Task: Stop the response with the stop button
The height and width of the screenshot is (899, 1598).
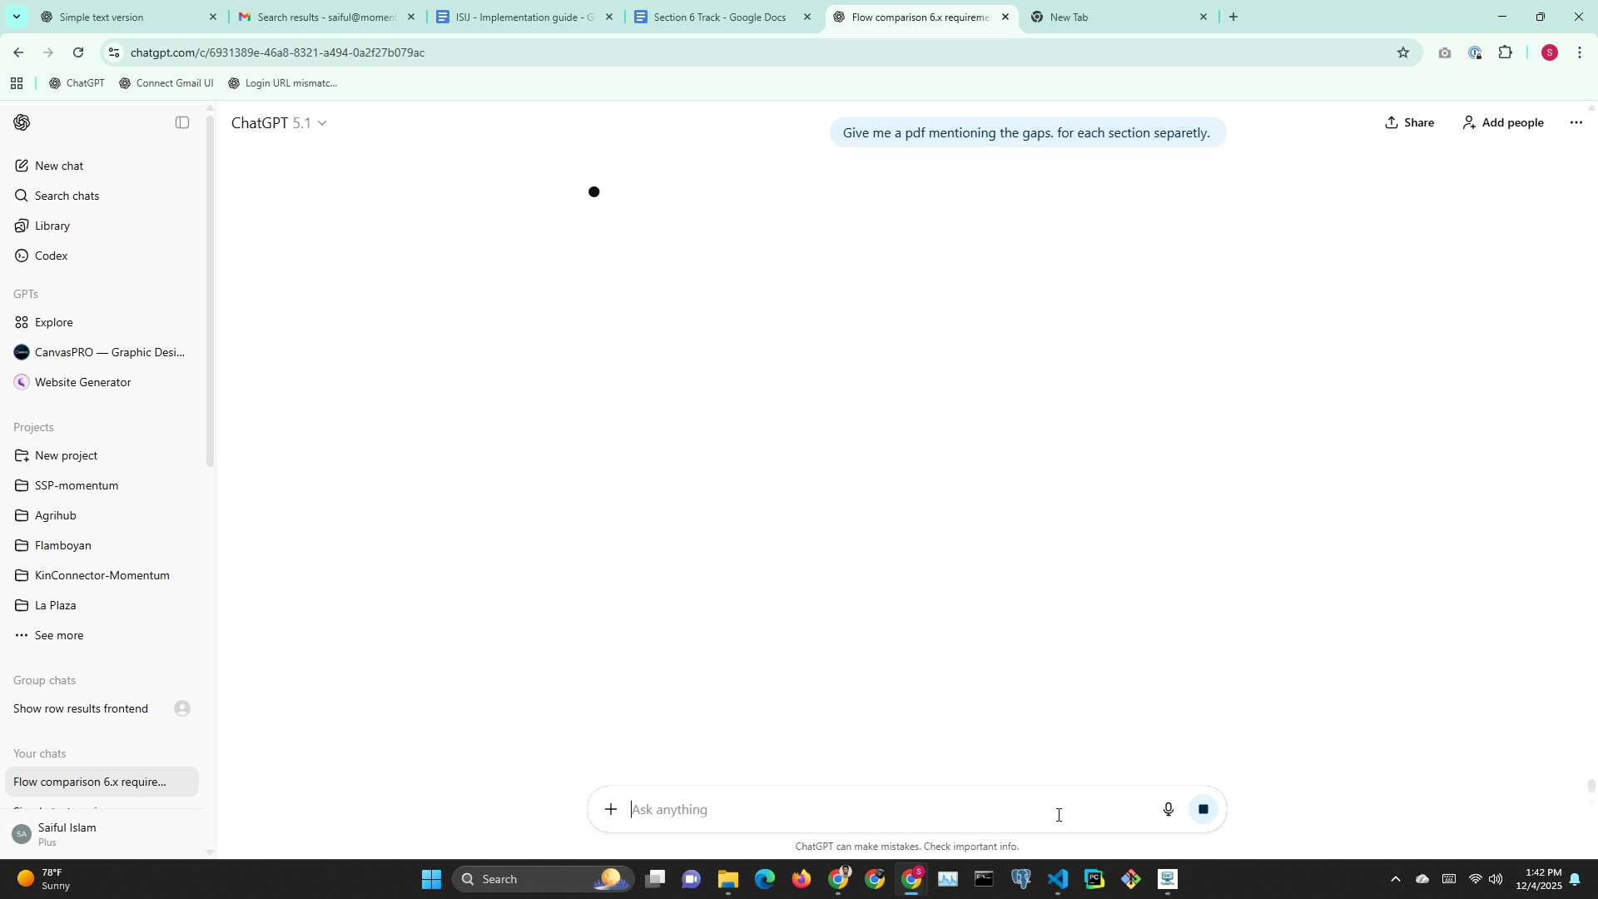Action: coord(1203,809)
